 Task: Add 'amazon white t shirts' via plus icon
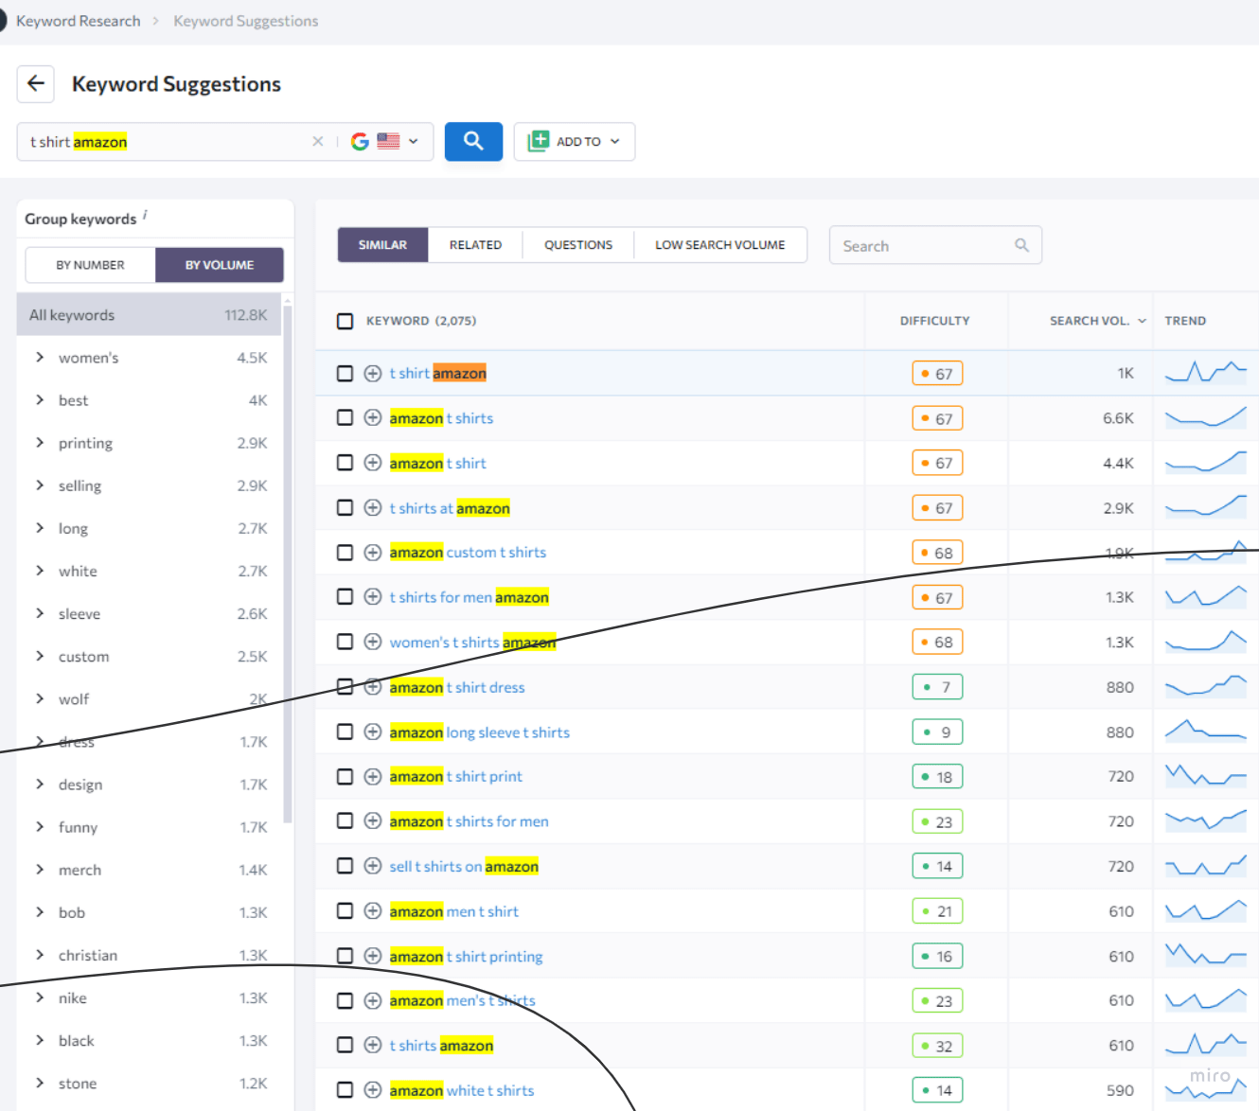373,1090
